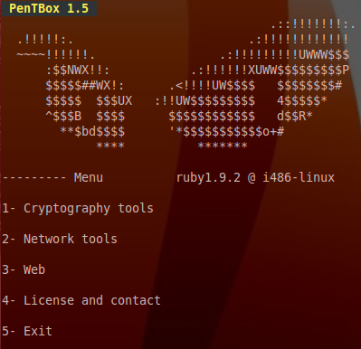The width and height of the screenshot is (361, 349).
Task: Click the PenTBox 1.5 title text
Action: pyautogui.click(x=49, y=8)
